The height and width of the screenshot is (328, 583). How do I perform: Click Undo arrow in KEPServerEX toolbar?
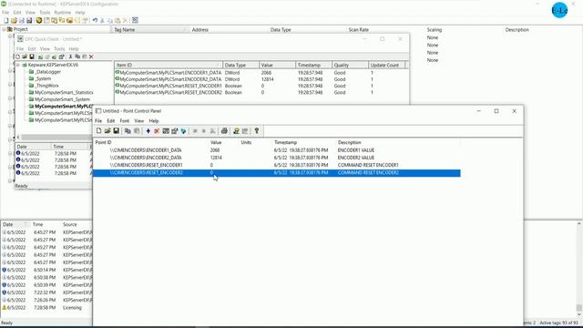click(95, 20)
